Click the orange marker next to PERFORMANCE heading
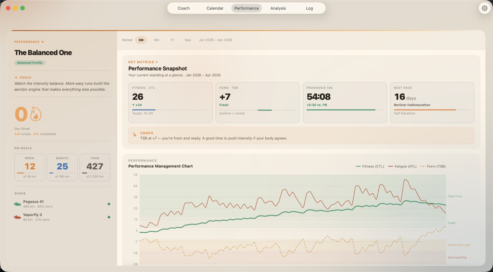 click(42, 41)
